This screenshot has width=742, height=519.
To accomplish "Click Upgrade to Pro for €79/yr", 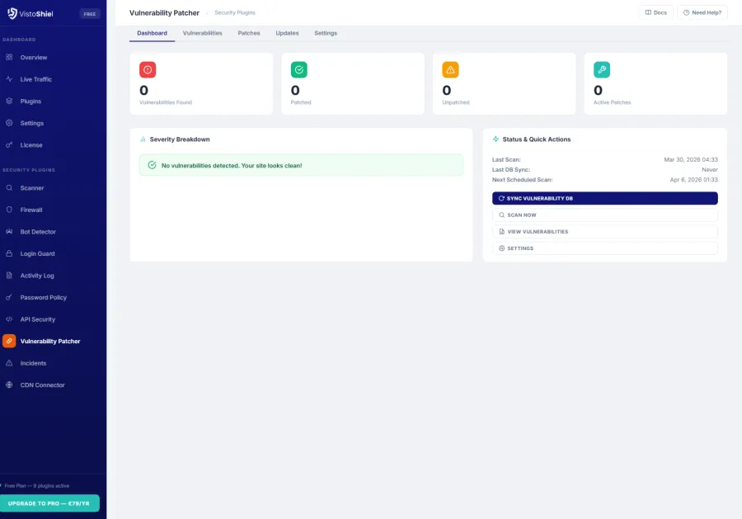I will (49, 502).
